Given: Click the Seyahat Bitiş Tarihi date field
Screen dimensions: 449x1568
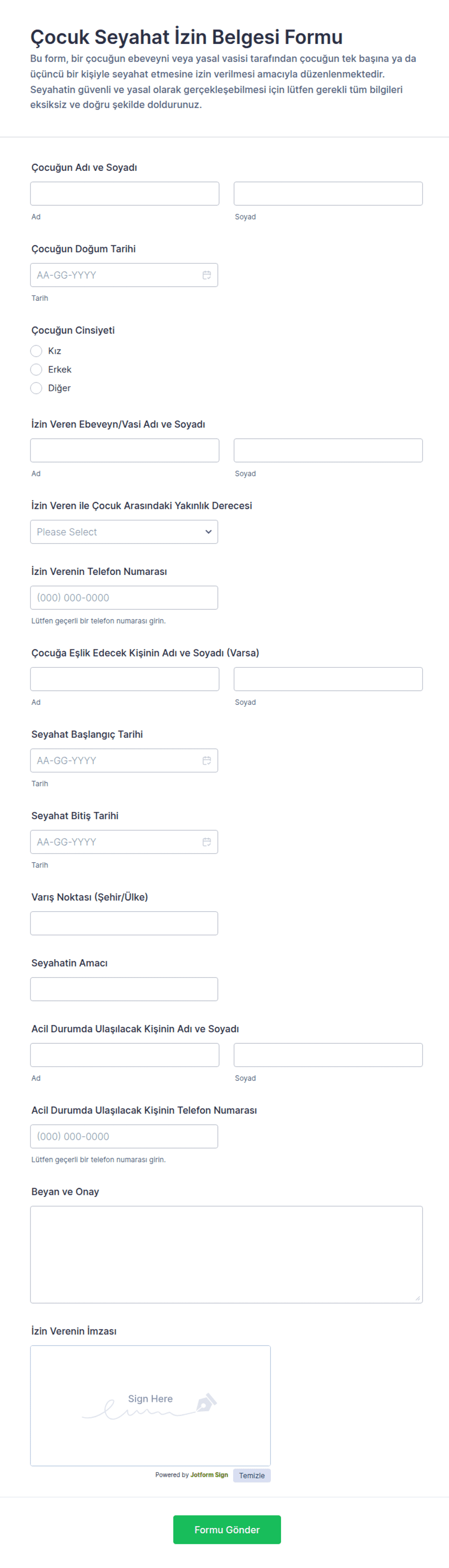Looking at the screenshot, I should 115,842.
